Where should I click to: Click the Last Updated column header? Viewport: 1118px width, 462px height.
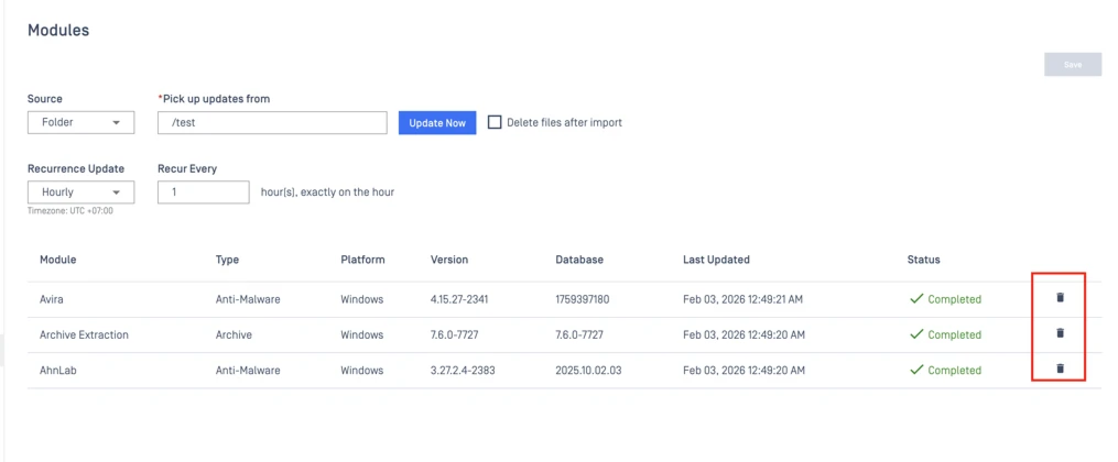coord(716,260)
